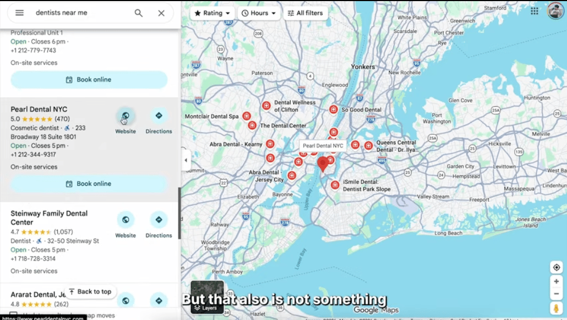The image size is (567, 320).
Task: Click the iSmile Dental Park Slope marker
Action: [335, 185]
